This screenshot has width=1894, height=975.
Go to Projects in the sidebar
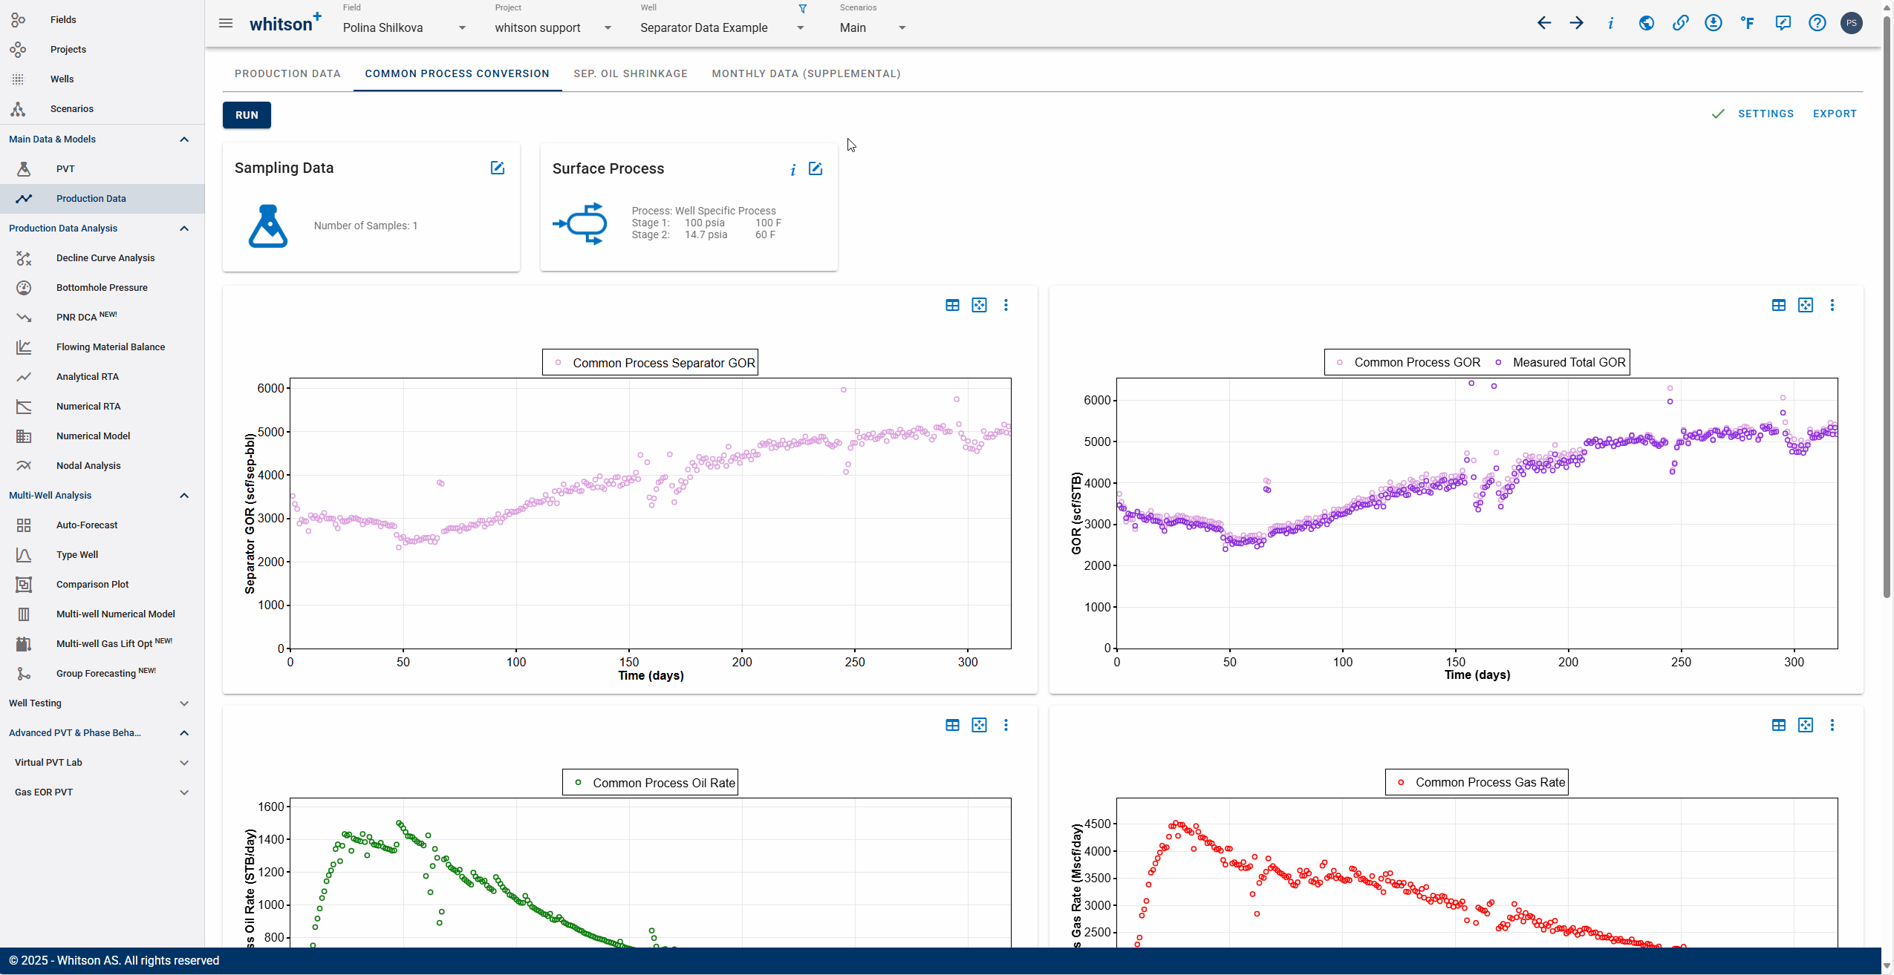[x=102, y=49]
